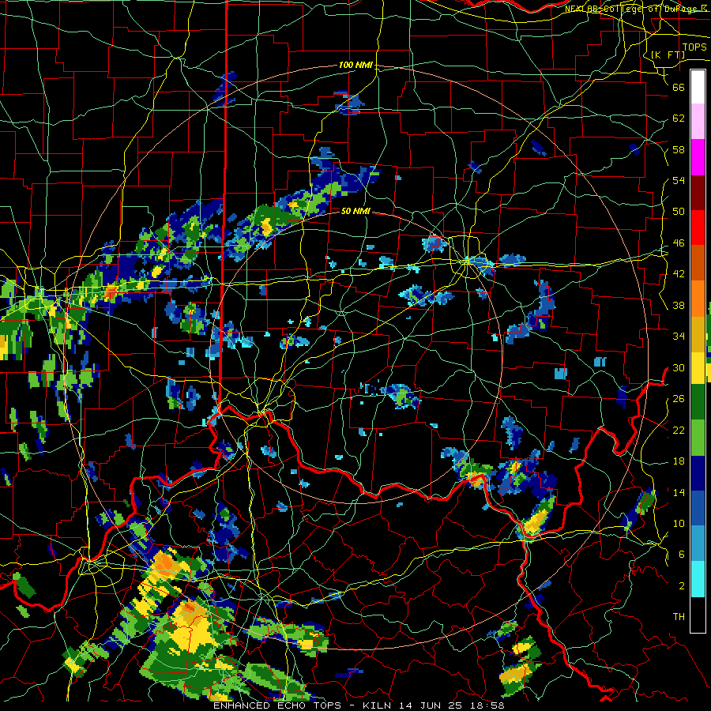711x711 pixels.
Task: Click the magenta legend color band
Action: click(698, 157)
